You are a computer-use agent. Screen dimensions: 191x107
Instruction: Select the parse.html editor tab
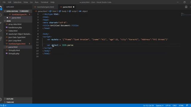click(67, 7)
